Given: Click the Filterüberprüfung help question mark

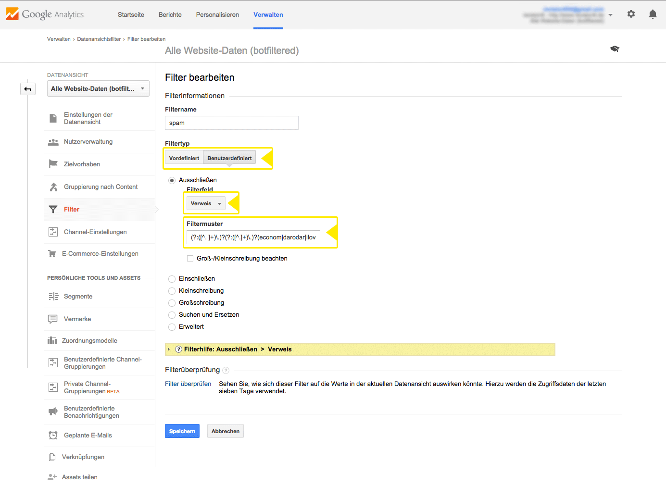Looking at the screenshot, I should coord(226,370).
